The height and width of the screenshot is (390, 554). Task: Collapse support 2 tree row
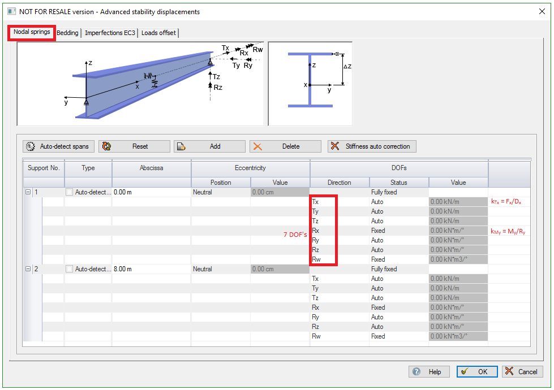click(28, 269)
